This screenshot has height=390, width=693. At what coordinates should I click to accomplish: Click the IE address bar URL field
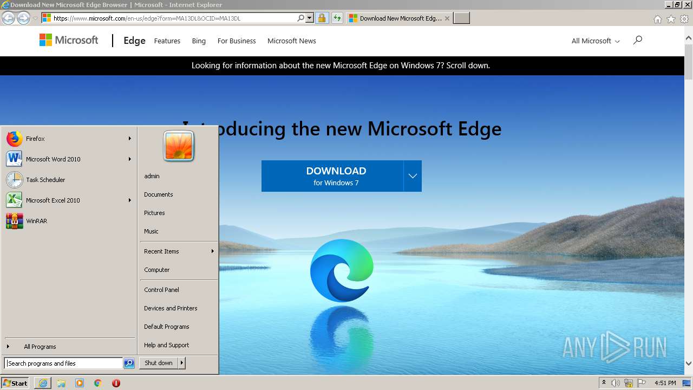(174, 18)
